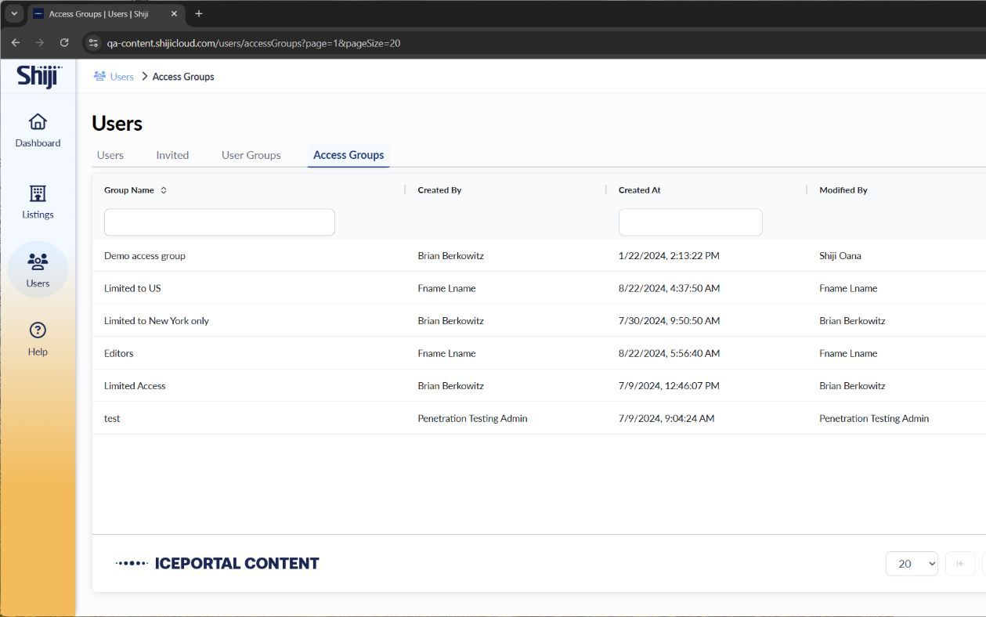
Task: Switch to the Invited tab
Action: (172, 155)
